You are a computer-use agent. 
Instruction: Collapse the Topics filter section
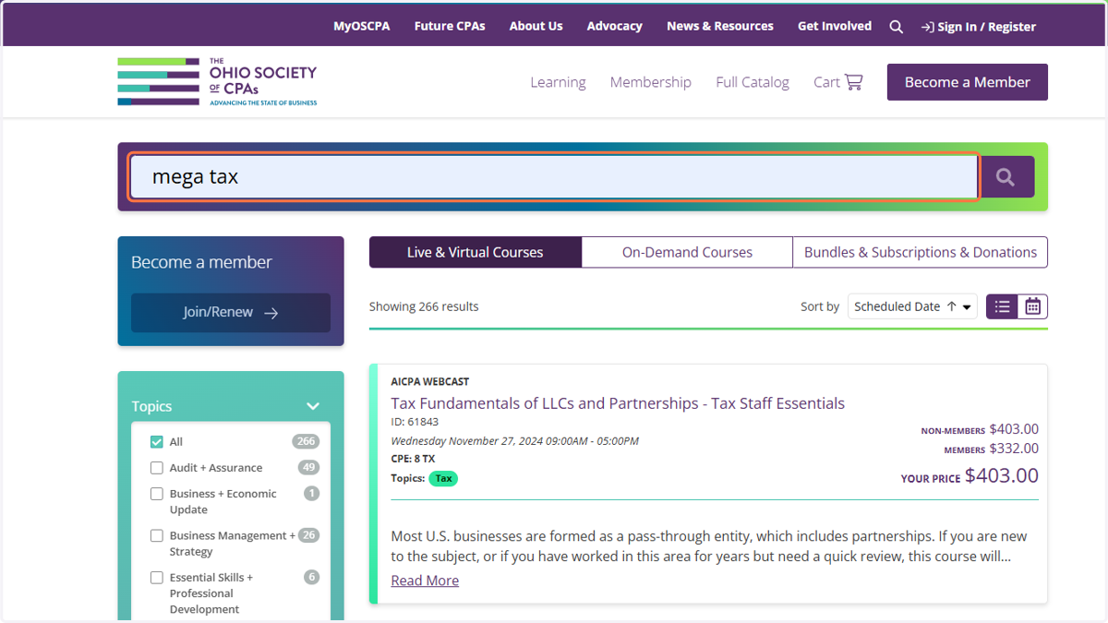[x=313, y=406]
